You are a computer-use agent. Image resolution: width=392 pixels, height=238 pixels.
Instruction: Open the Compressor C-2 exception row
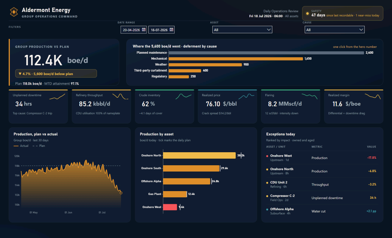[x=322, y=198]
